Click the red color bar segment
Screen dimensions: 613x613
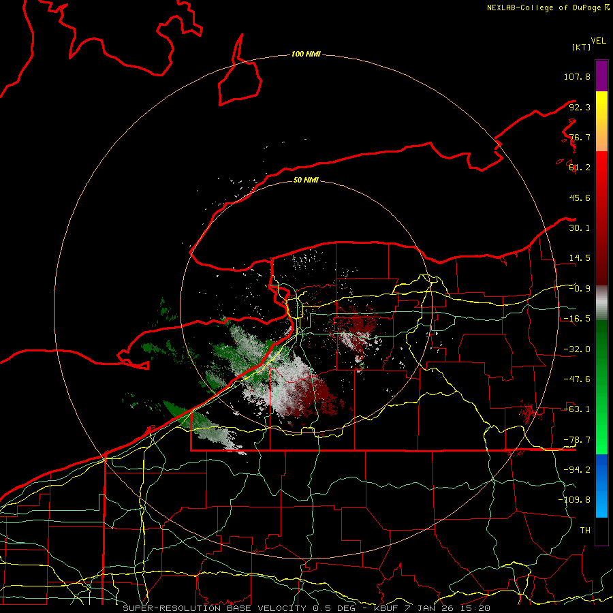[x=601, y=218]
